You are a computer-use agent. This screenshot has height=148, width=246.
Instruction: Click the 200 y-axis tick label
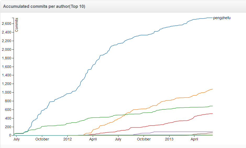click(x=8, y=127)
